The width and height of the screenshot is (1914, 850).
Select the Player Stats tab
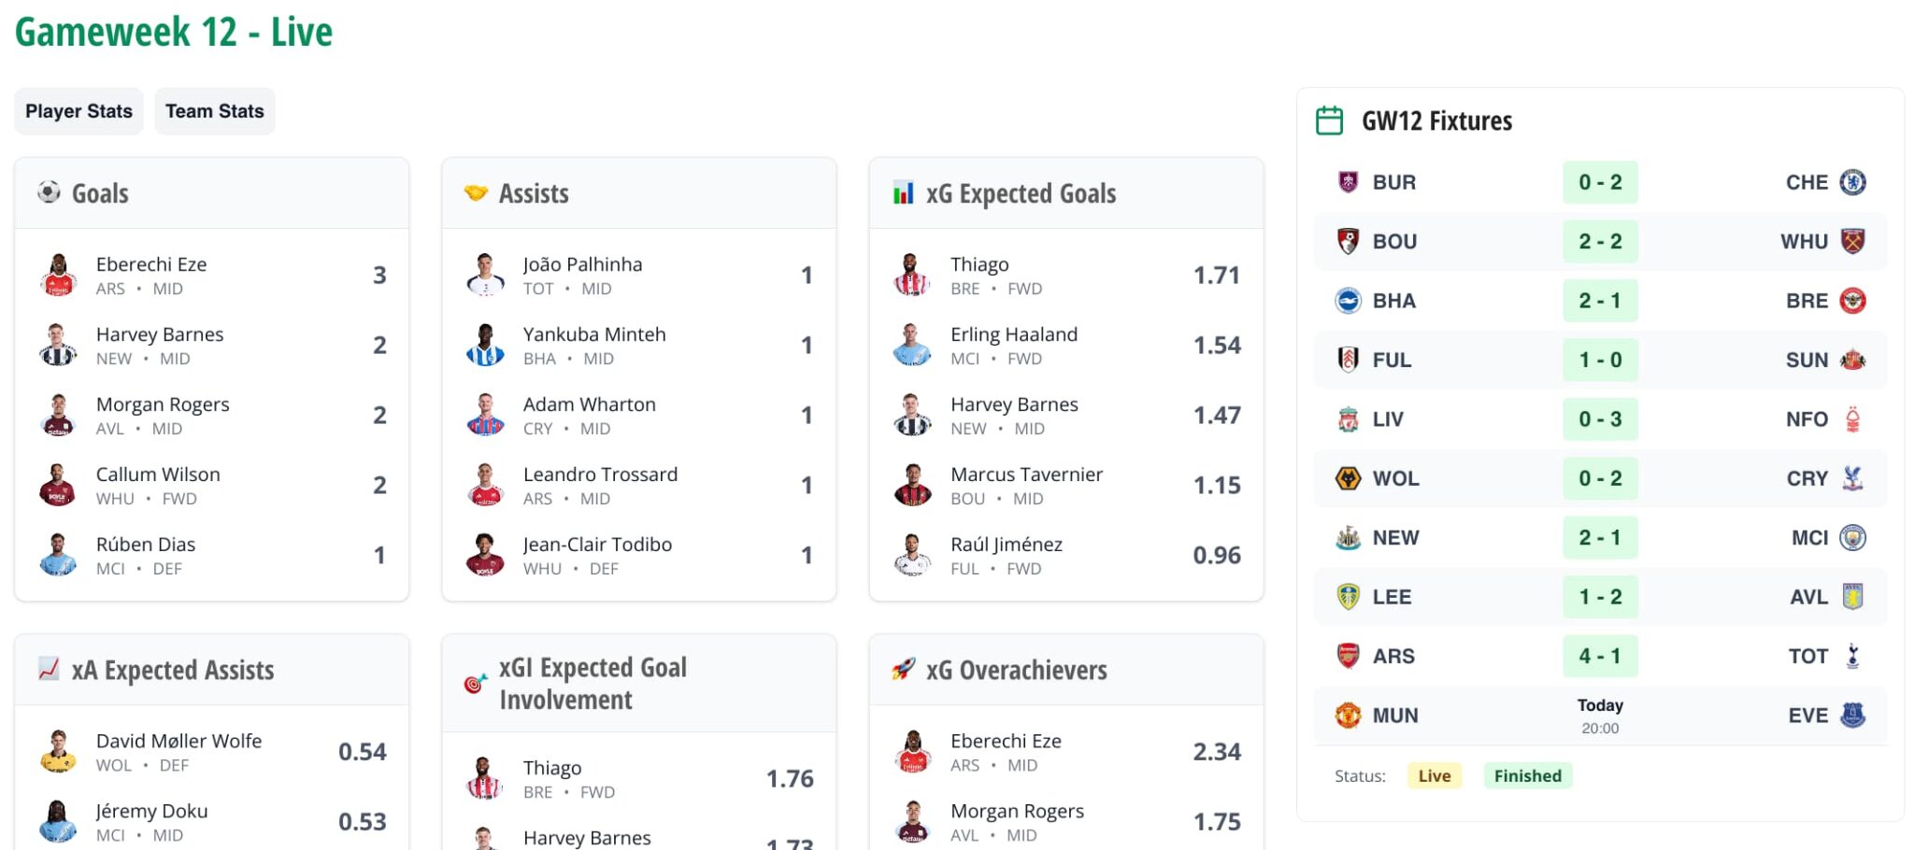click(79, 110)
